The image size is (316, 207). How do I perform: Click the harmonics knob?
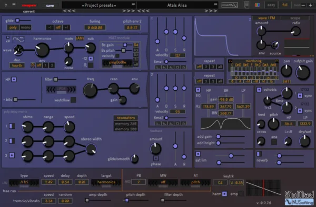(42, 50)
